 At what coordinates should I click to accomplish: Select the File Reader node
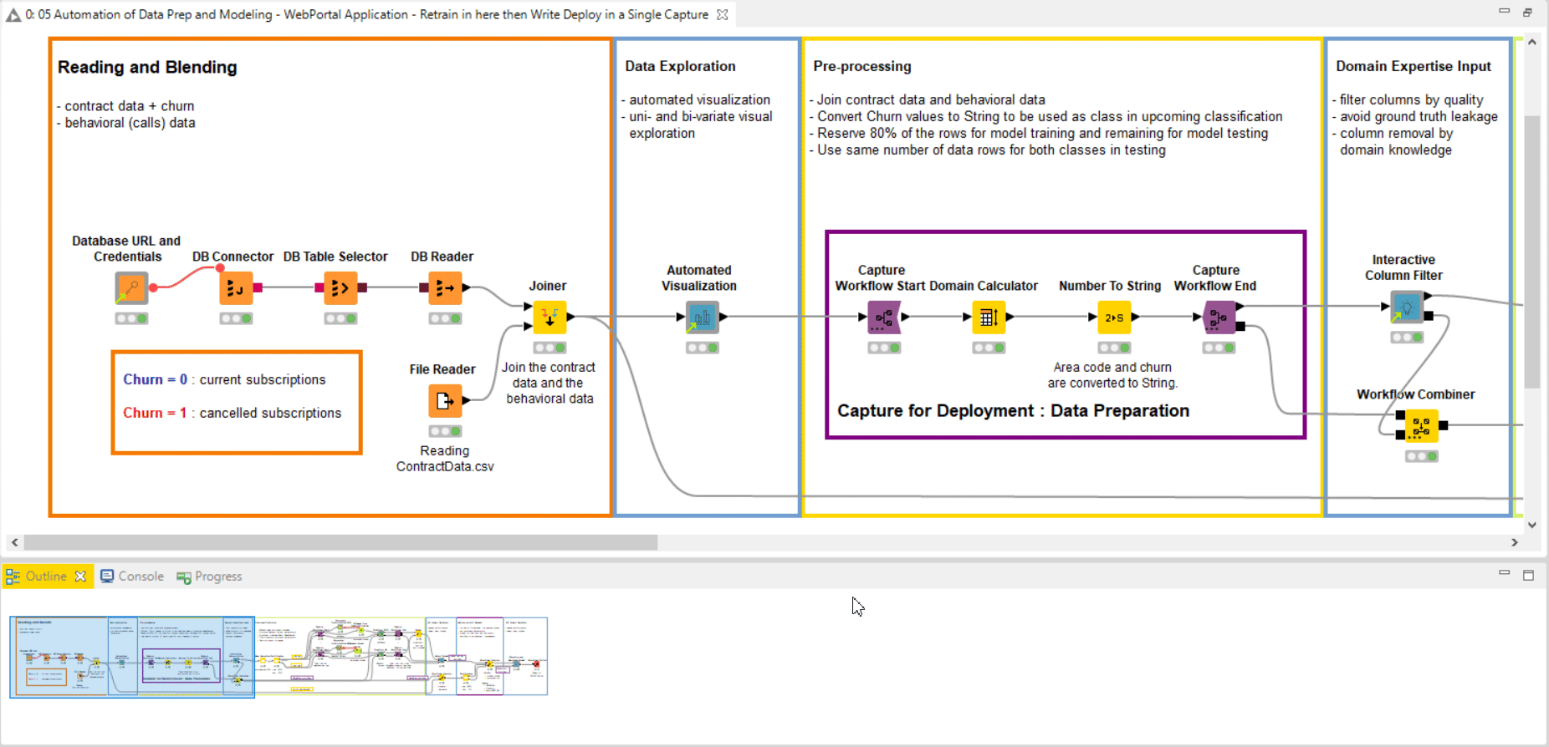click(445, 401)
